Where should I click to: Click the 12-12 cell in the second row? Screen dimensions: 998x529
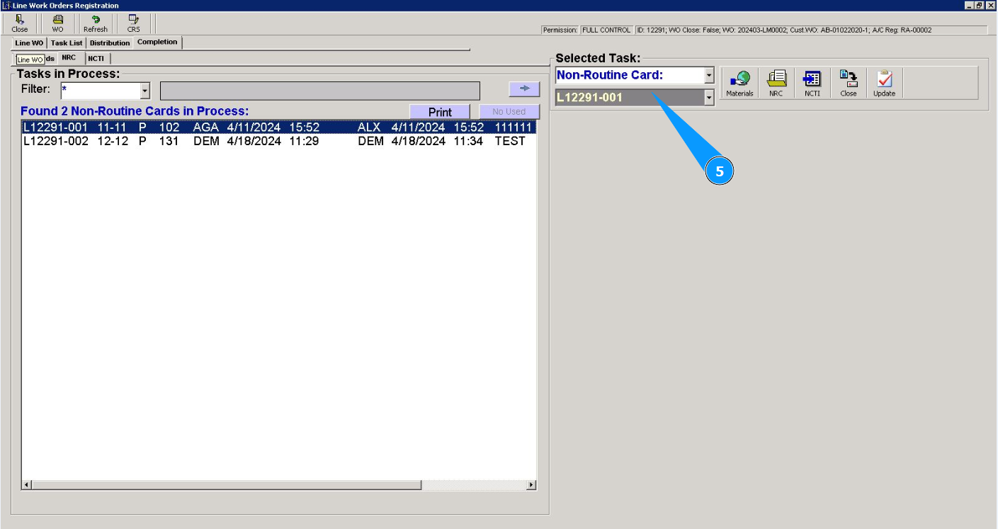pos(113,141)
